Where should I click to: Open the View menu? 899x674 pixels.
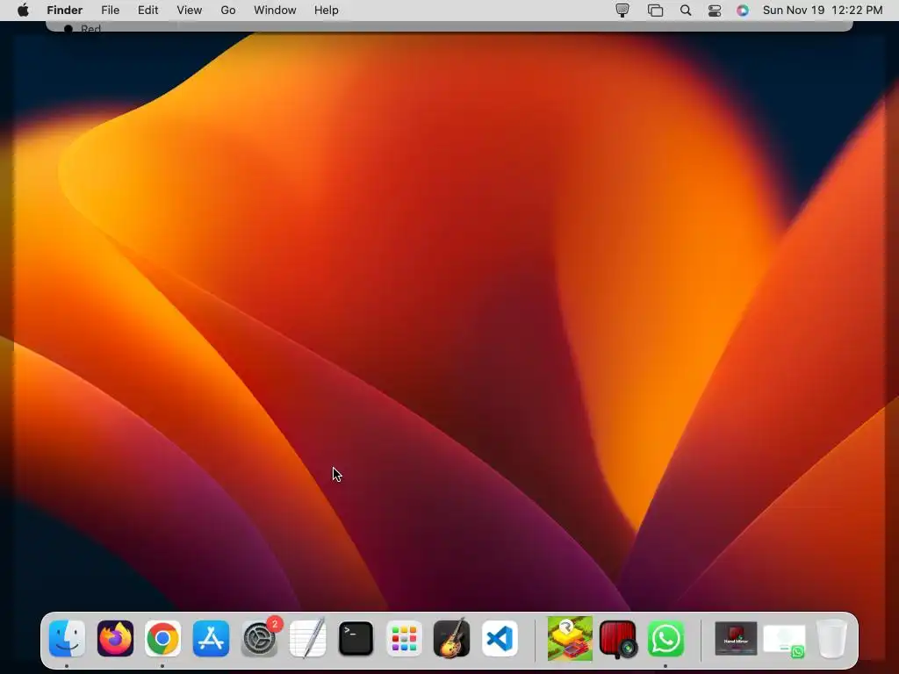(190, 11)
